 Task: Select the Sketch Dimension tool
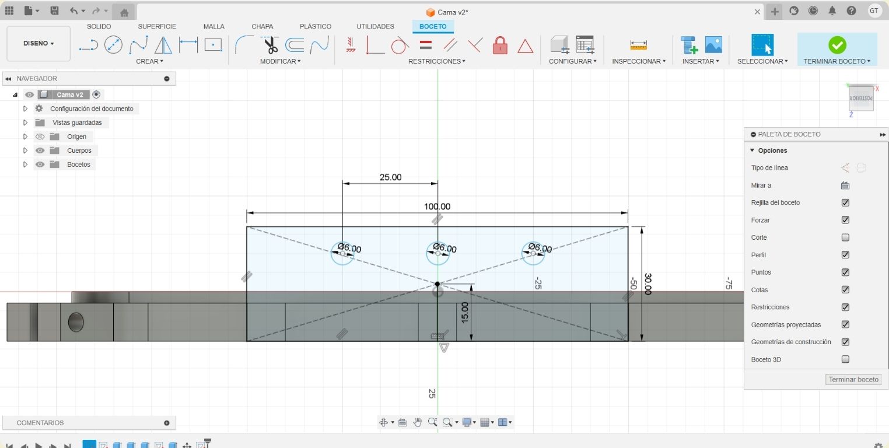tap(188, 45)
